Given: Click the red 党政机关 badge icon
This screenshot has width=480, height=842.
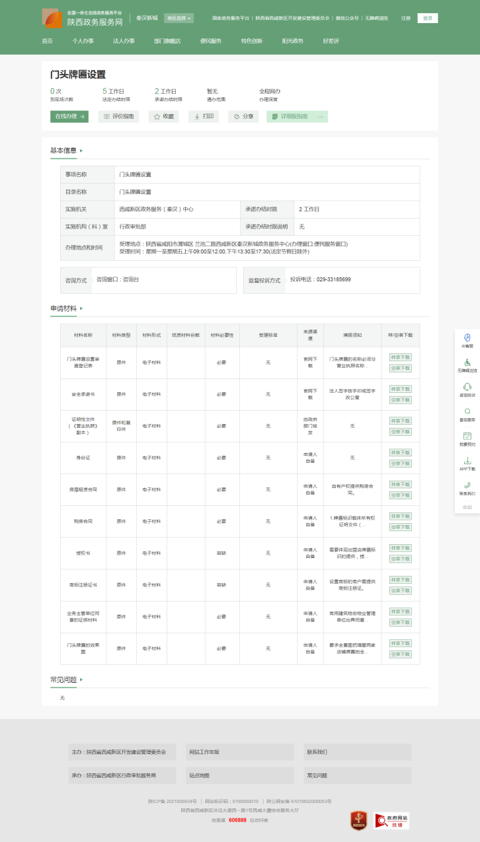Looking at the screenshot, I should tap(359, 820).
